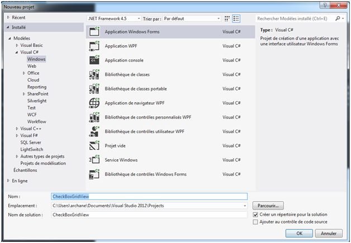Collapse the Visual C# node arrow
The height and width of the screenshot is (243, 351).
click(x=17, y=52)
